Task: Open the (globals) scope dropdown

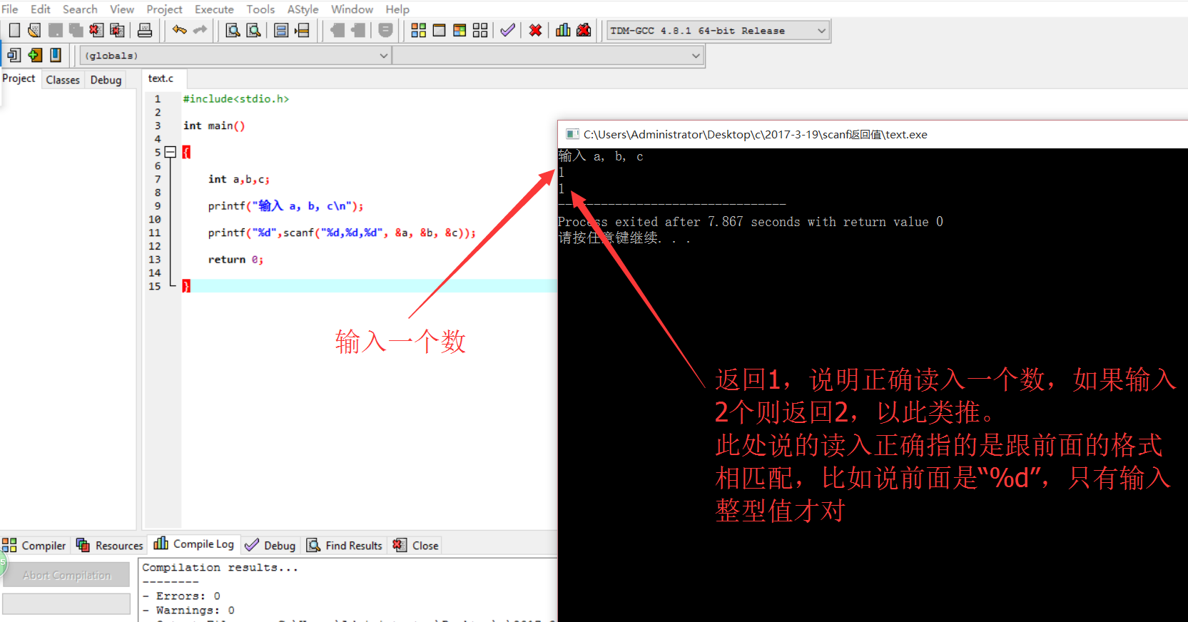Action: (235, 56)
